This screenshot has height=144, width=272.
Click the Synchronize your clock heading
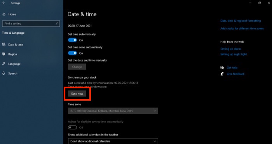click(82, 77)
